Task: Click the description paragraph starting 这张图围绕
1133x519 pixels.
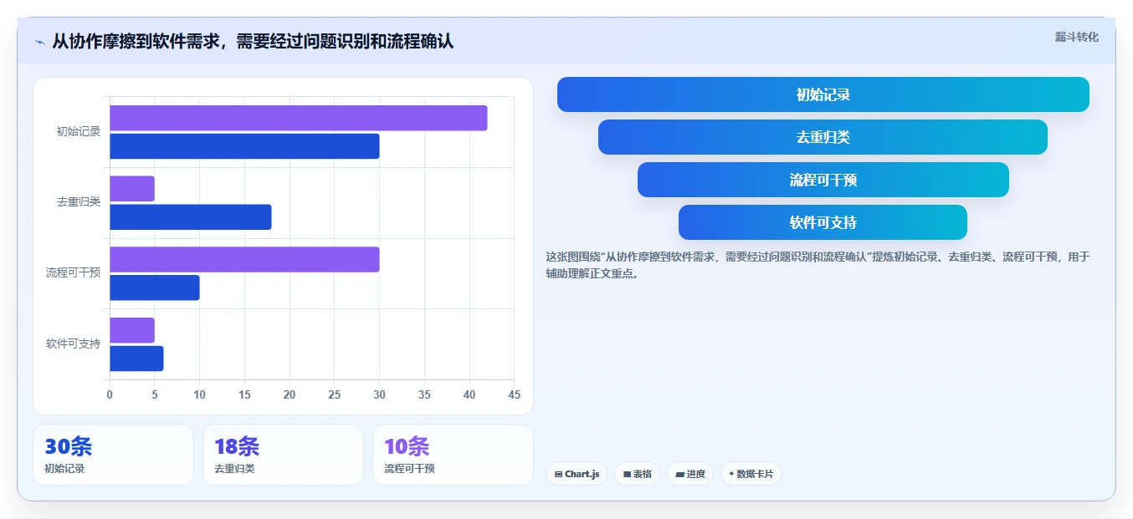Action: 818,265
